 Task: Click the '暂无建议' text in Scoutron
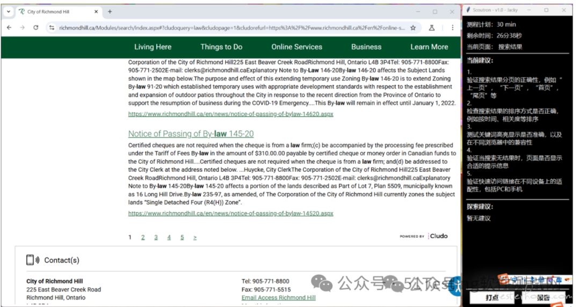point(479,218)
